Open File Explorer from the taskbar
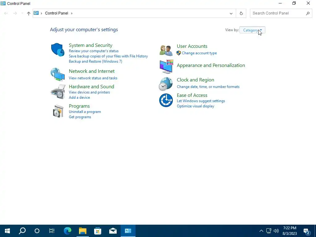This screenshot has width=316, height=237. pyautogui.click(x=83, y=231)
